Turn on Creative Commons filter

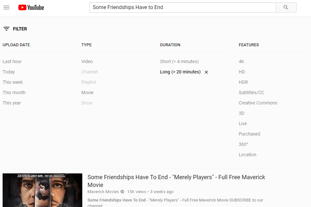(x=258, y=103)
